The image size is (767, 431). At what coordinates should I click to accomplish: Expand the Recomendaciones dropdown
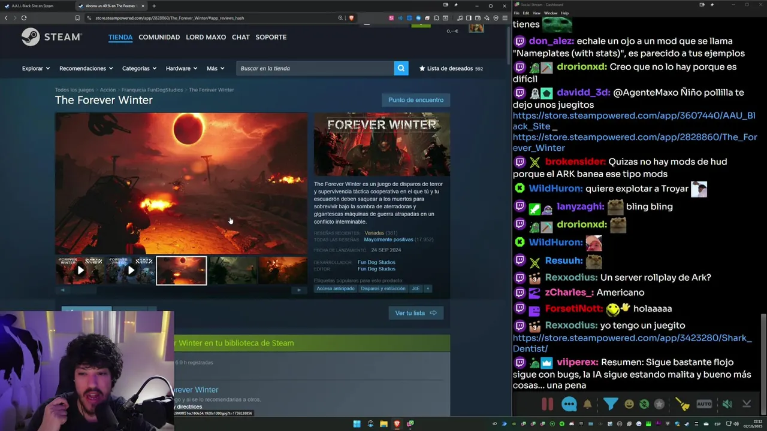coord(86,68)
